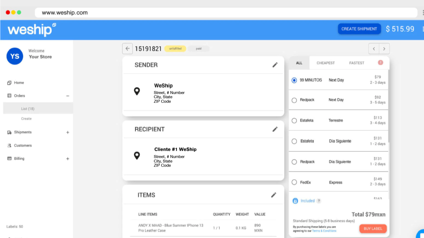The height and width of the screenshot is (238, 424).
Task: Expand the Billing menu with plus sign
Action: click(68, 159)
